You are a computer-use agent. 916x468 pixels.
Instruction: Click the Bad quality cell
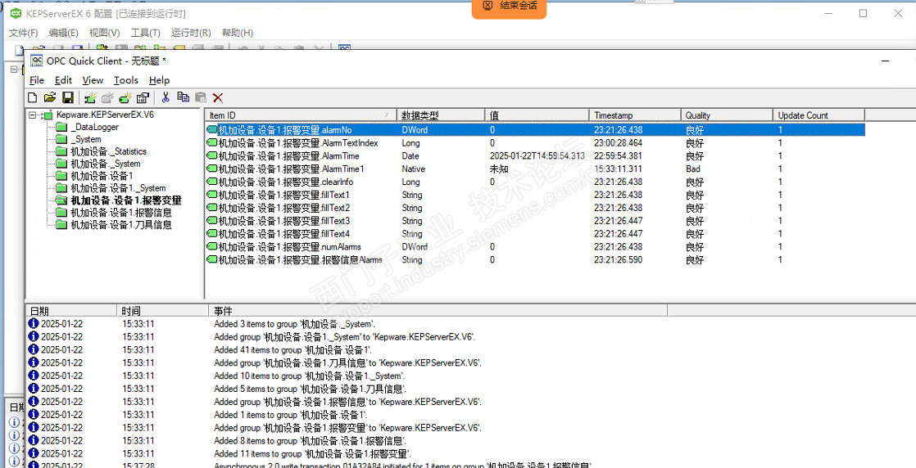(692, 169)
